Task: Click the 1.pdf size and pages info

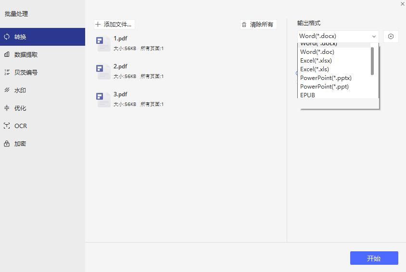Action: (x=139, y=49)
